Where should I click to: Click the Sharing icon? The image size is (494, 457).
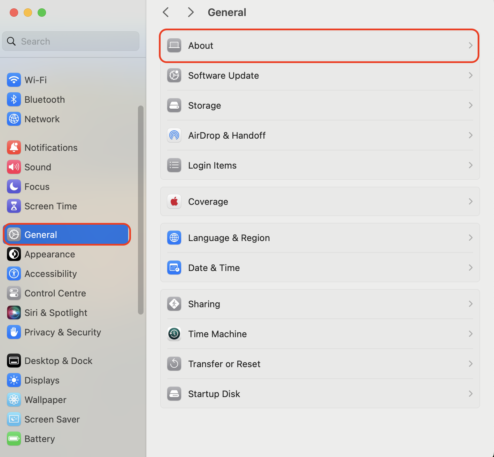click(x=174, y=304)
